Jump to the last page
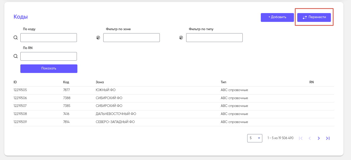The image size is (351, 160). (x=328, y=138)
